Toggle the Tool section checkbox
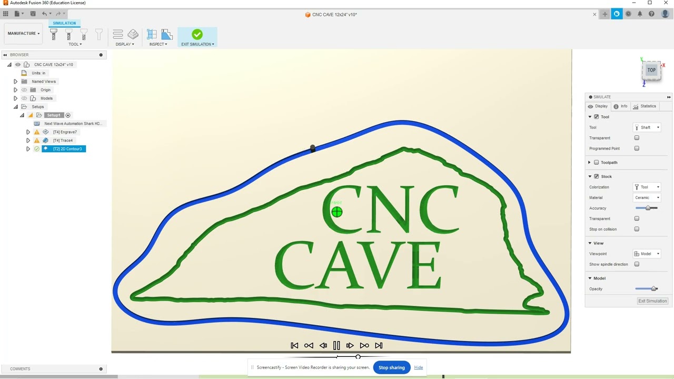This screenshot has width=674, height=379. (x=596, y=117)
